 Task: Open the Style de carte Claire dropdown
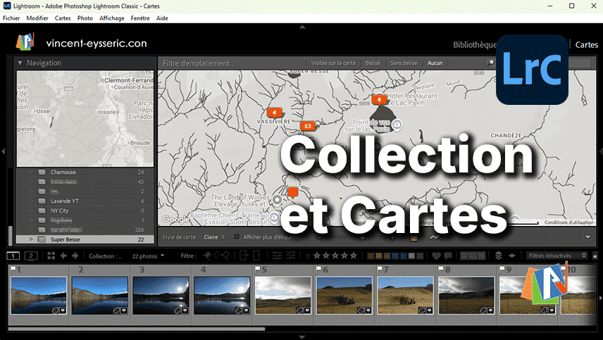[x=214, y=237]
